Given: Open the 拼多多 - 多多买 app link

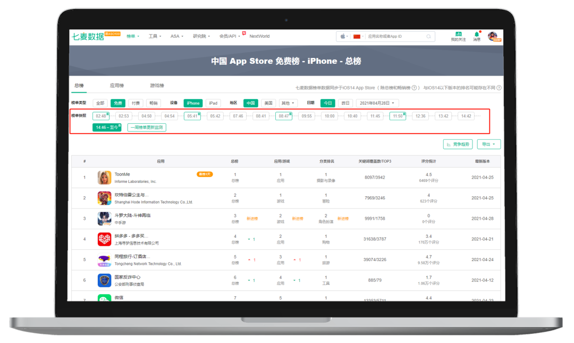Looking at the screenshot, I should [x=131, y=236].
